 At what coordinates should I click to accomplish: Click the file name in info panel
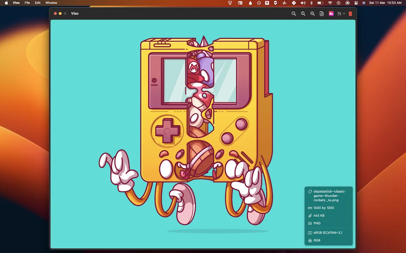[x=329, y=196]
